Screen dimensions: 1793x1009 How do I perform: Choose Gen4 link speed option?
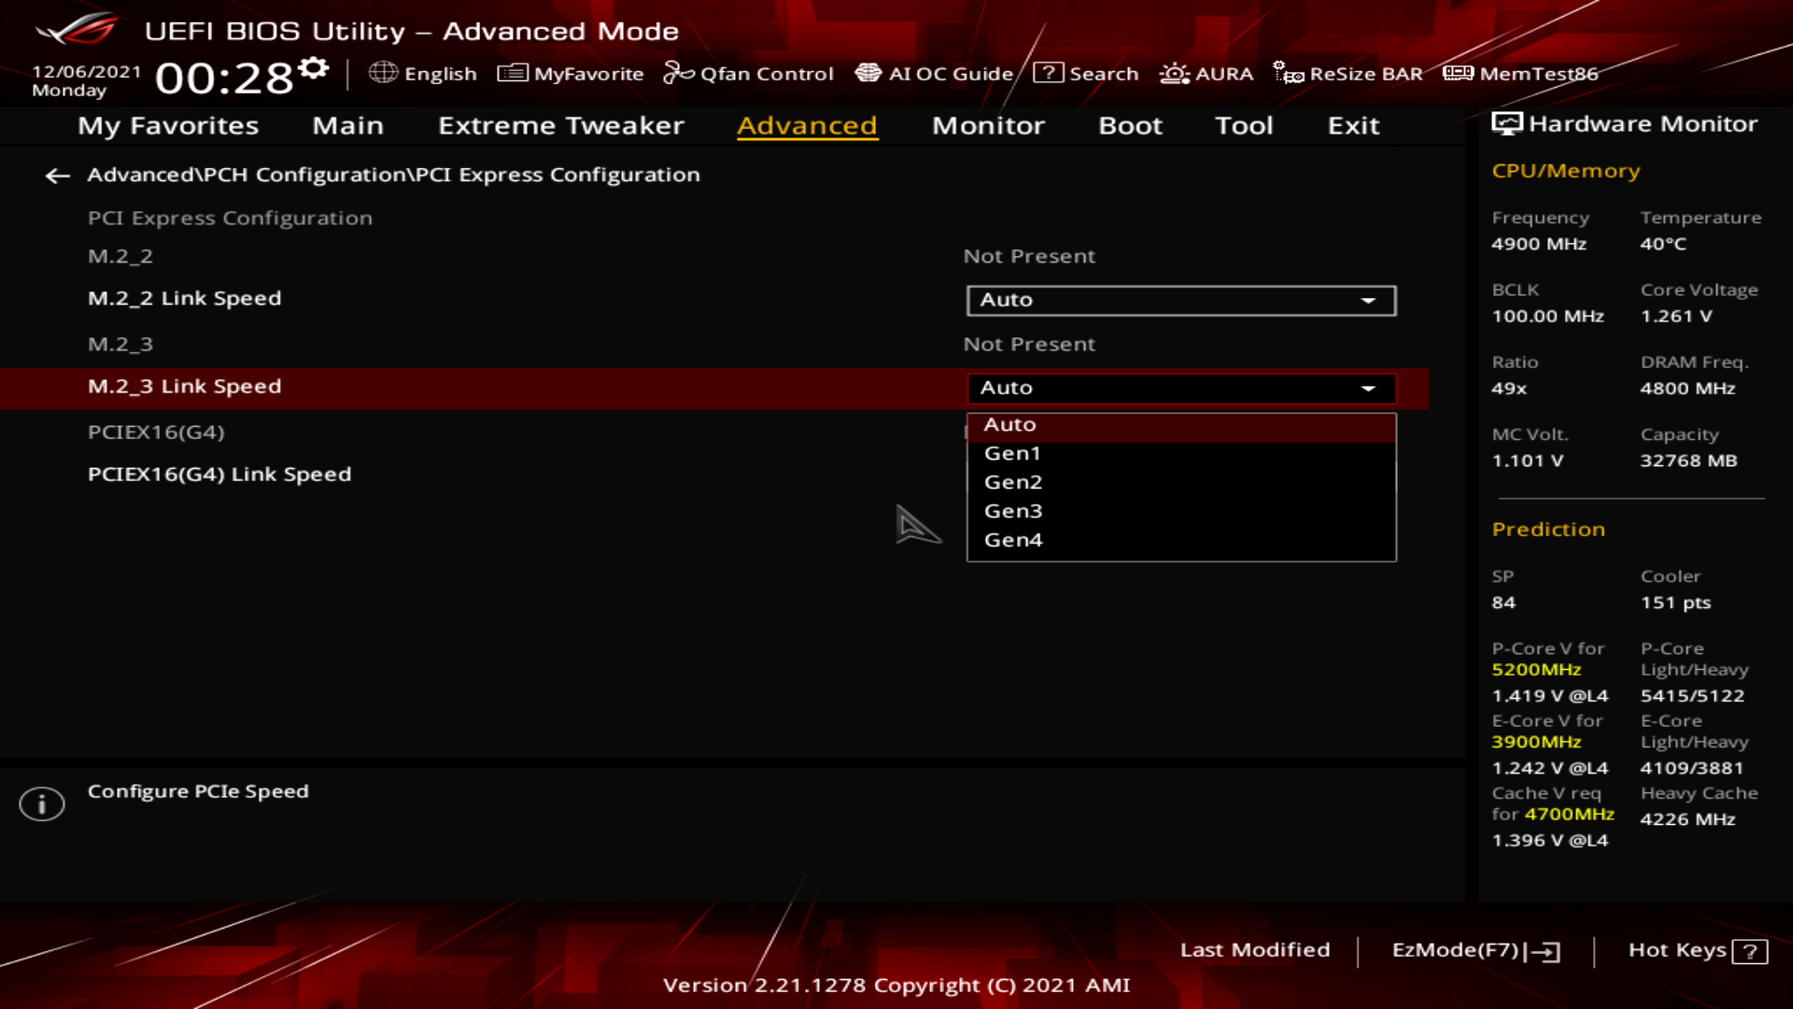point(1013,540)
